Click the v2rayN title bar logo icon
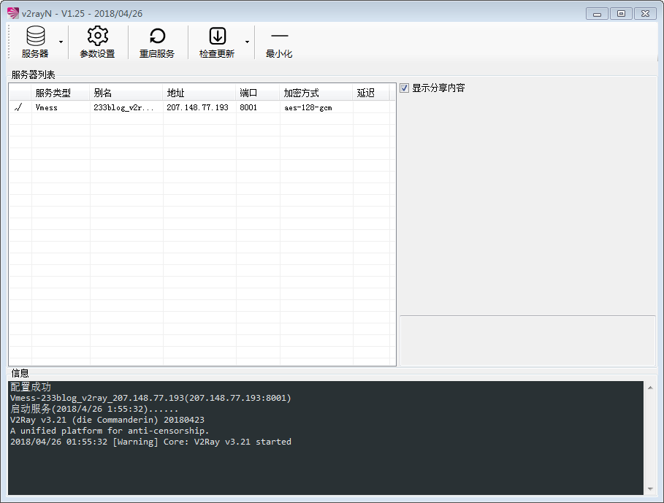 [x=13, y=13]
